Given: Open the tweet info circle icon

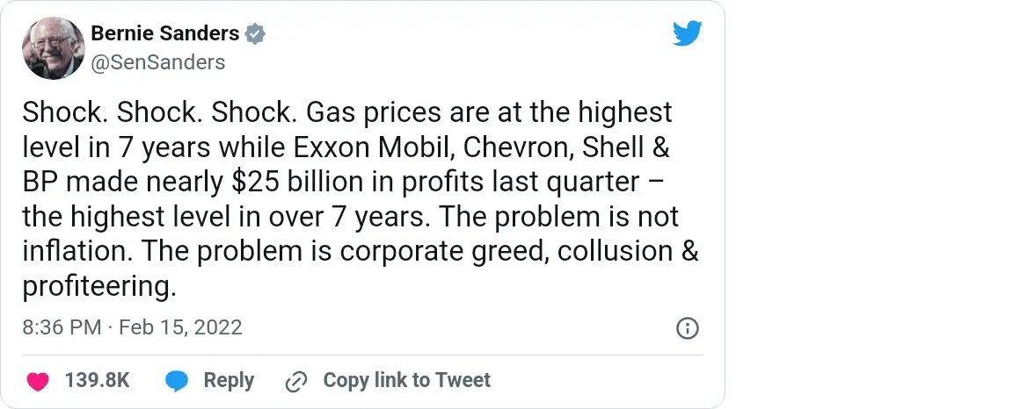Looking at the screenshot, I should (x=687, y=328).
